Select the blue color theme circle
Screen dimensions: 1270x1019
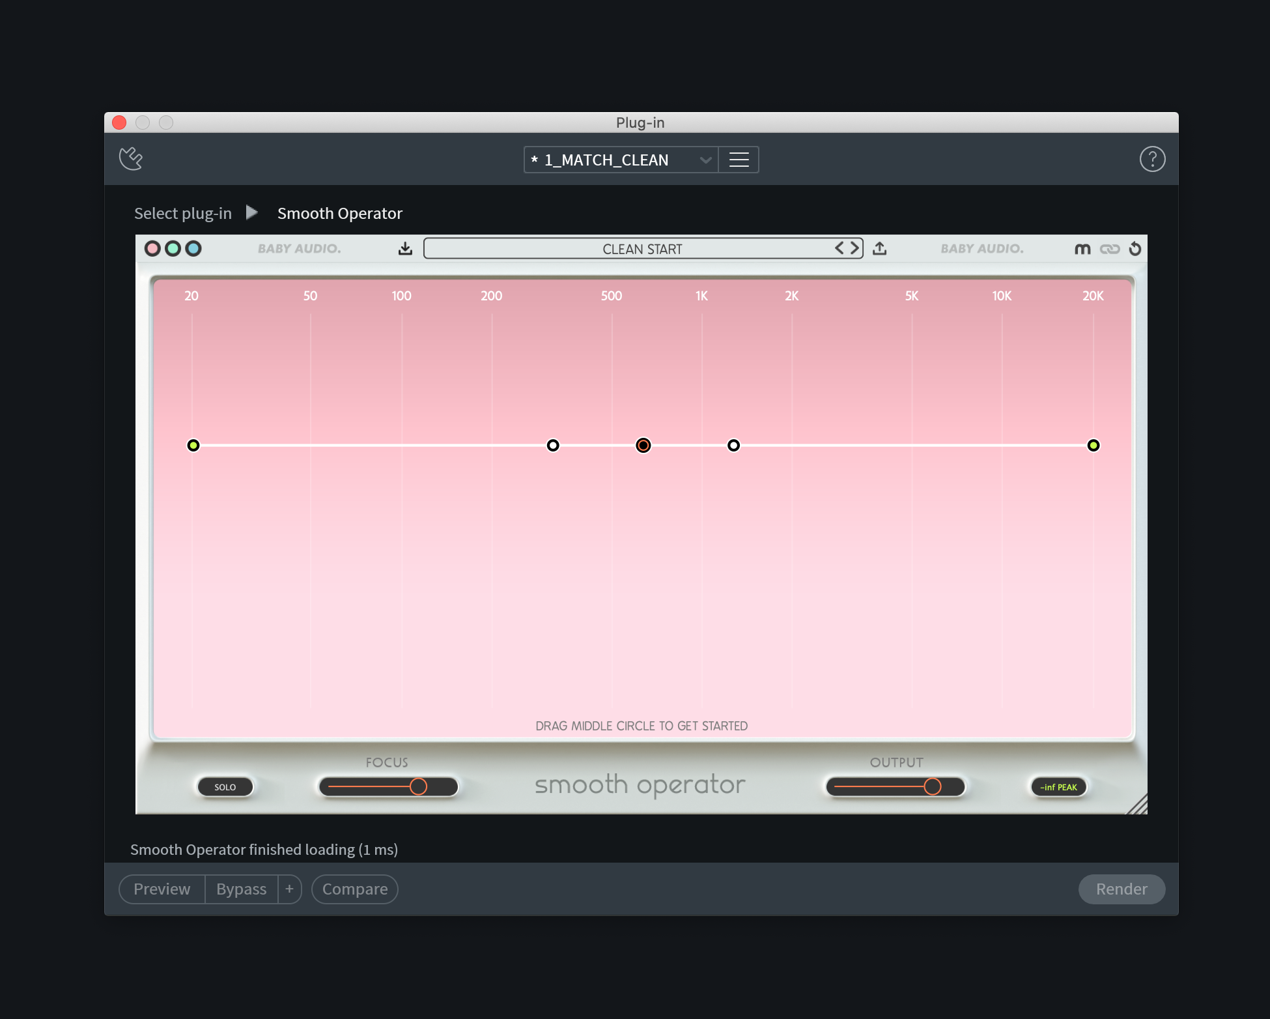point(193,248)
